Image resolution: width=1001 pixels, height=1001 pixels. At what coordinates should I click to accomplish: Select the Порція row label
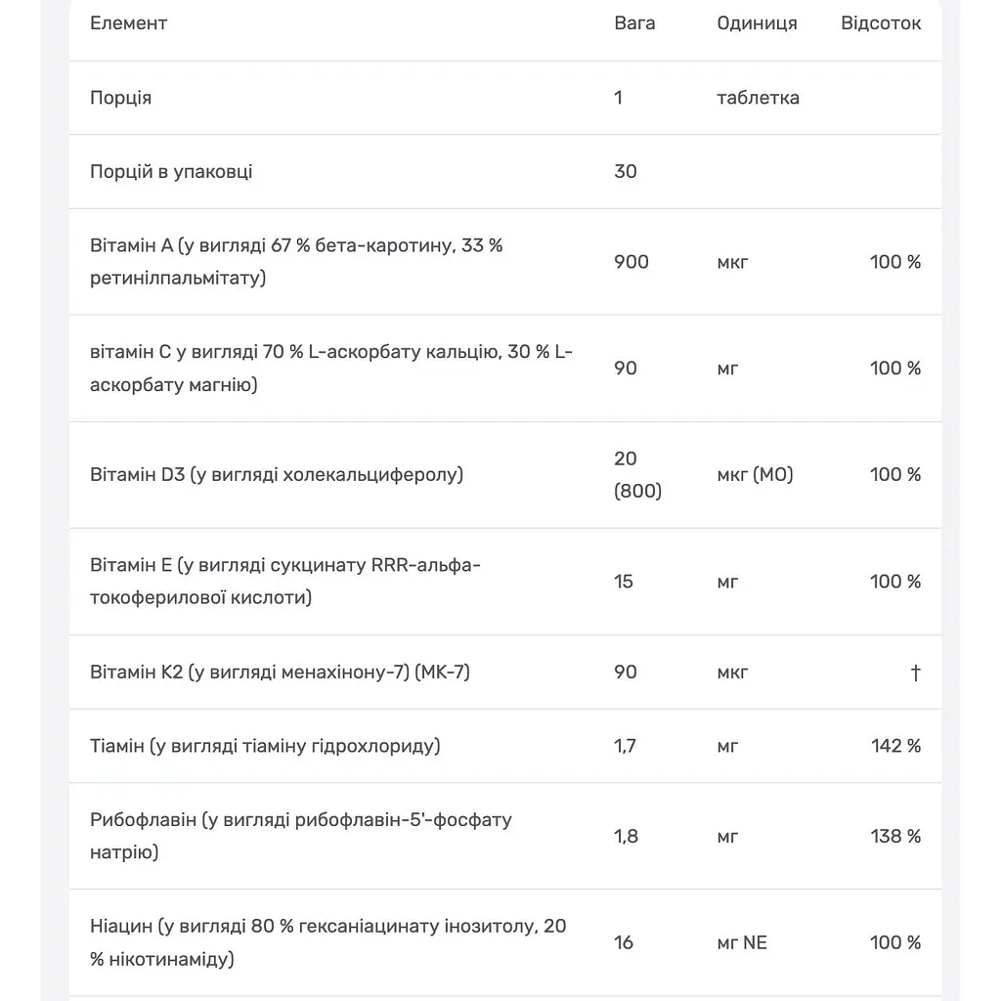(120, 98)
